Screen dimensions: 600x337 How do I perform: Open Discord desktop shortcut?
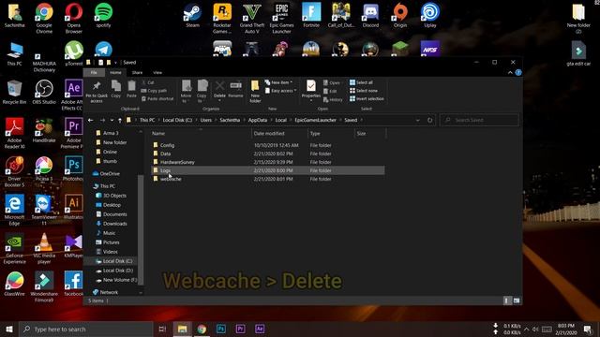pos(370,16)
